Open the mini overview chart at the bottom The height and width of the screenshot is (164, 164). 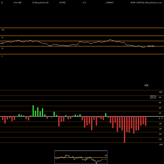click(81, 157)
